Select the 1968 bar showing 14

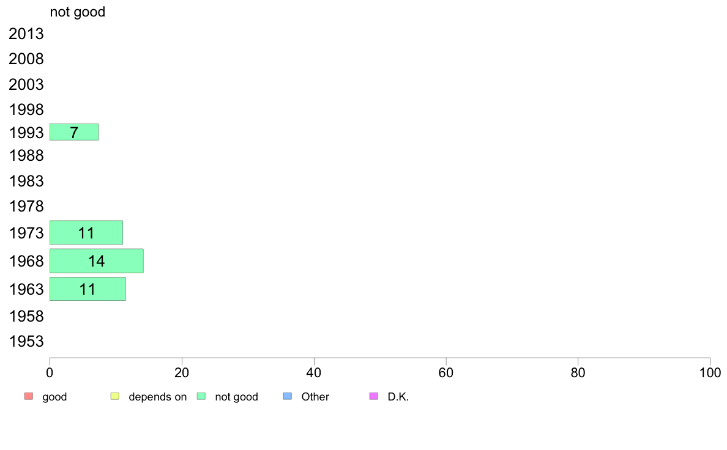tap(97, 261)
